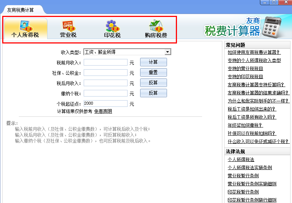Switch to the 印花税 flower icon tab

point(112,28)
